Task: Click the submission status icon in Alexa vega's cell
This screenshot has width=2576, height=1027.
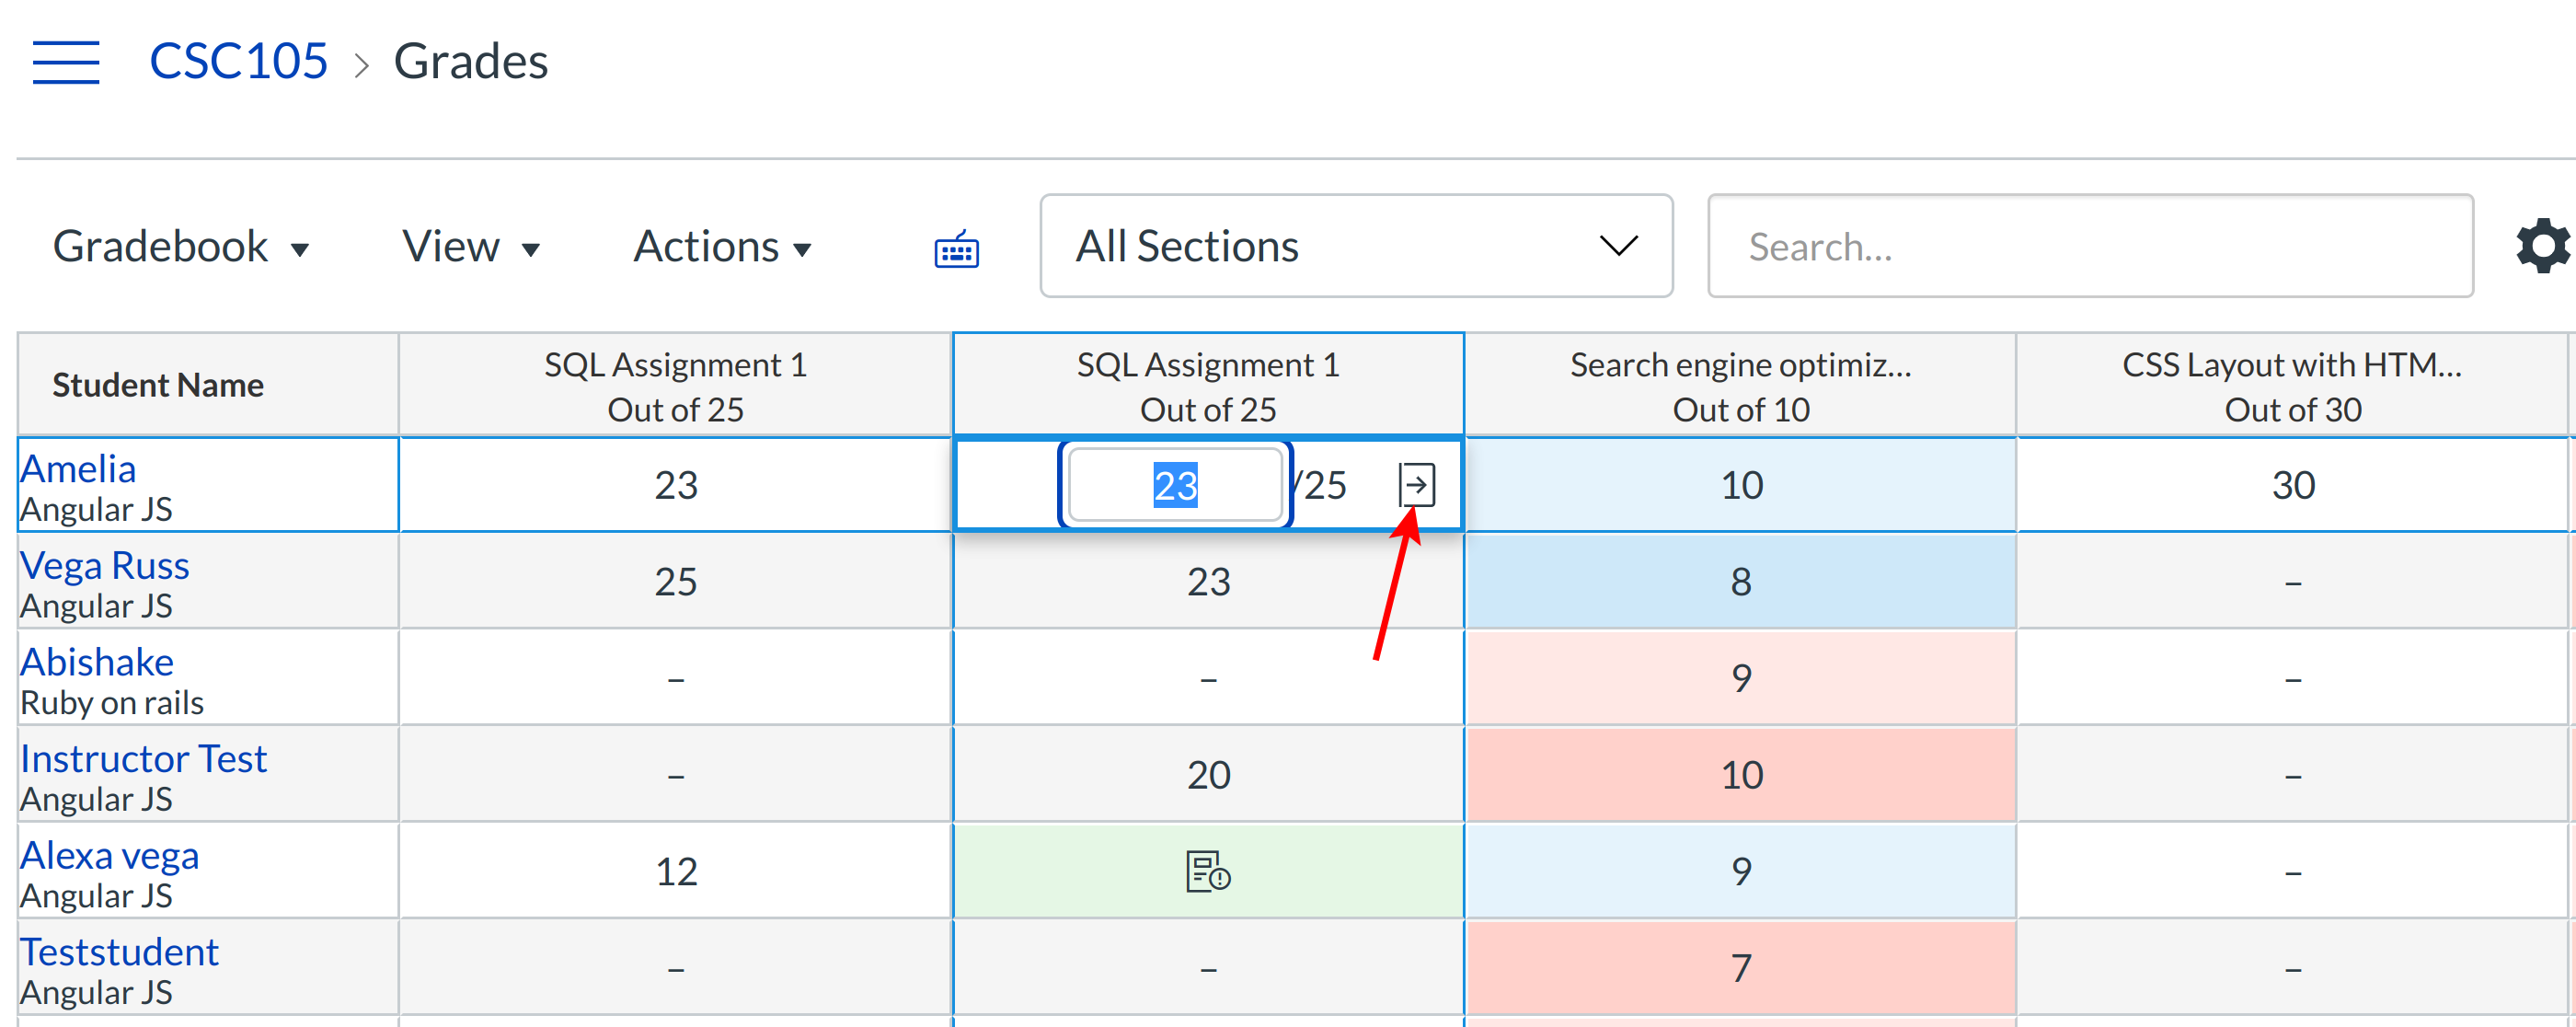Action: (1207, 870)
